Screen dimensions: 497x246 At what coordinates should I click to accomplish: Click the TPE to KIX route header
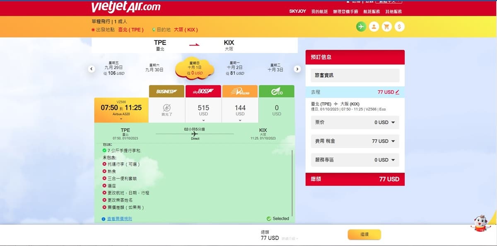coord(195,45)
